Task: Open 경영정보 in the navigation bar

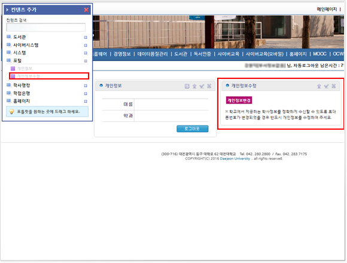Action: [x=122, y=54]
